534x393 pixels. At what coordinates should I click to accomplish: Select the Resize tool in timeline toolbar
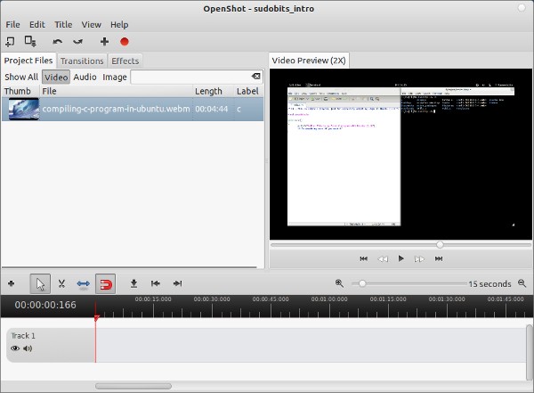83,283
